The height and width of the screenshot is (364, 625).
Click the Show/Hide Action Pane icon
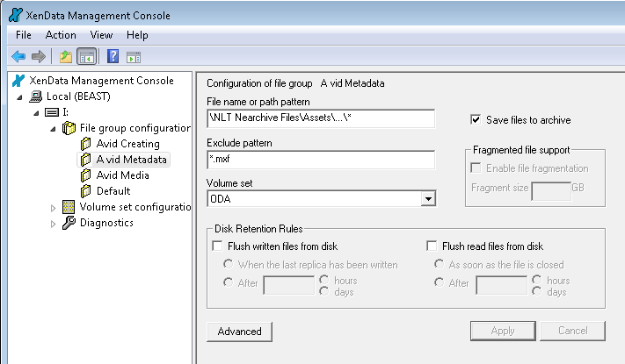pyautogui.click(x=134, y=57)
